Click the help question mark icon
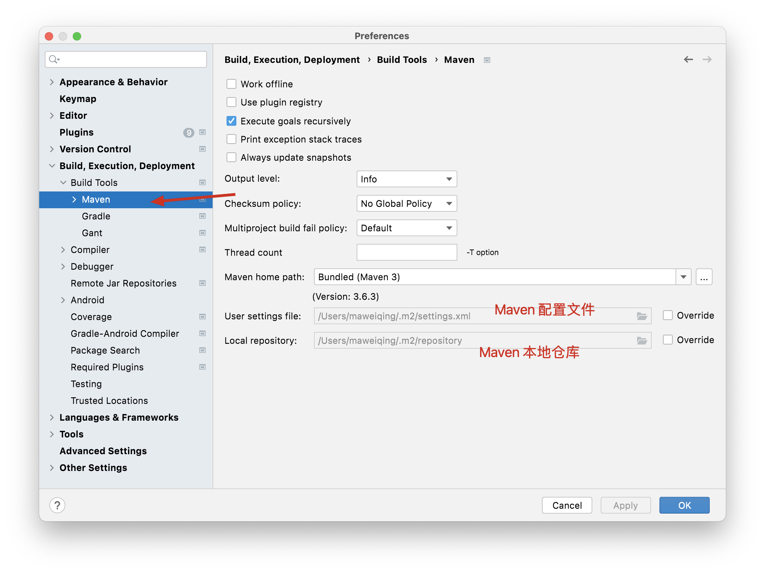Viewport: 765px width, 573px height. 57,505
